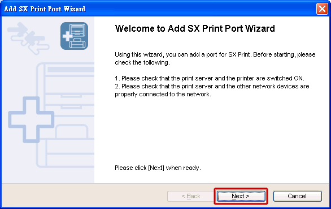Click the blue add-printer wizard icon
331x209 pixels.
[74, 36]
